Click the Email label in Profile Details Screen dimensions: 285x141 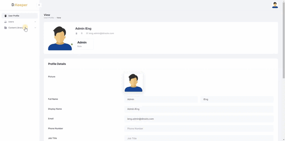(51, 119)
